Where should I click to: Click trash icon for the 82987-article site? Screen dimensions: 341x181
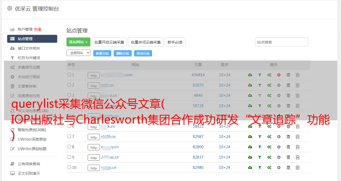pyautogui.click(x=298, y=137)
